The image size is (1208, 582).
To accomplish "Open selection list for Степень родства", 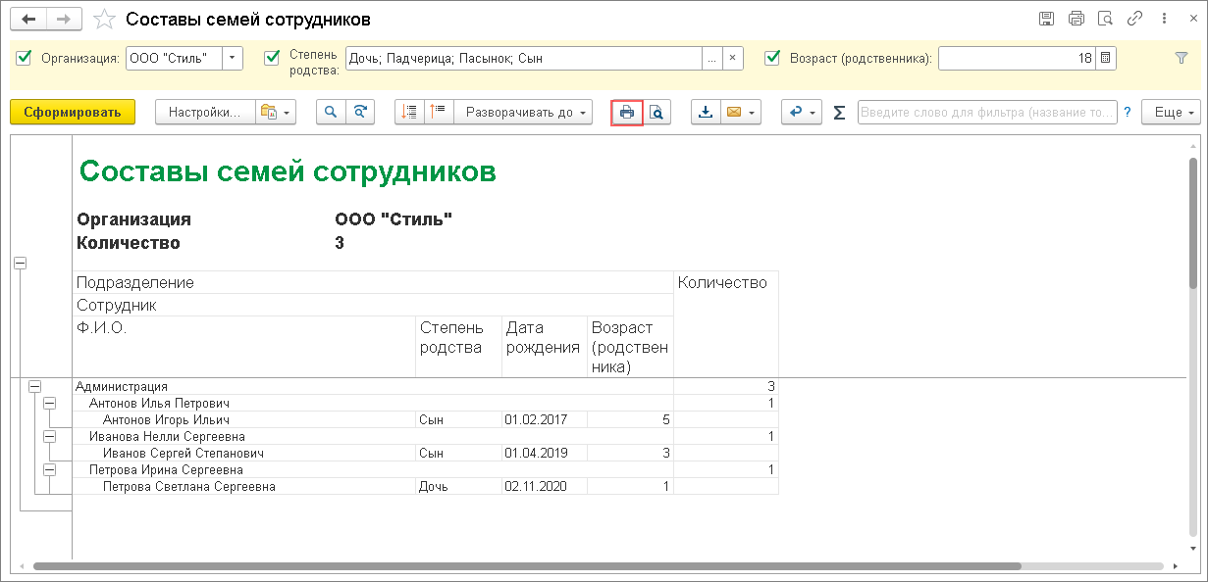I will point(712,58).
